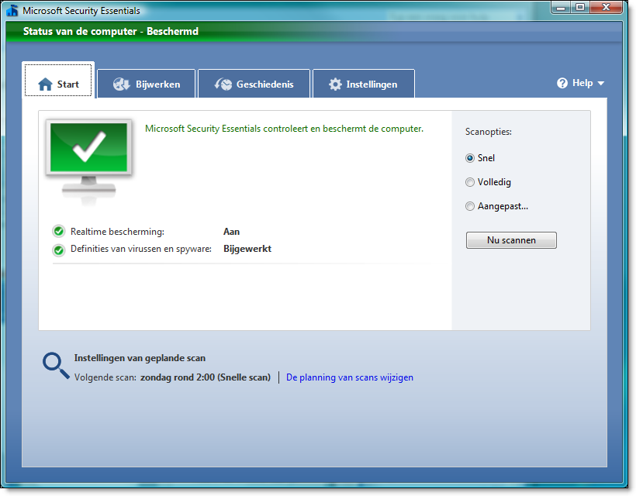Click 'Instellingen van geplande scan' heading
This screenshot has height=496, width=636.
(x=140, y=358)
